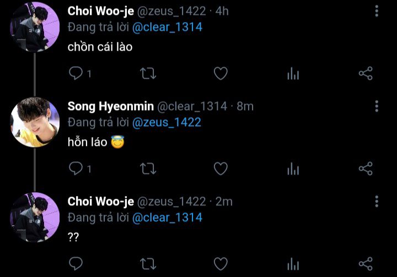This screenshot has height=277, width=397.
Task: Reply to Choi Woo-je's "chồn cái lào" tweet
Action: [76, 73]
